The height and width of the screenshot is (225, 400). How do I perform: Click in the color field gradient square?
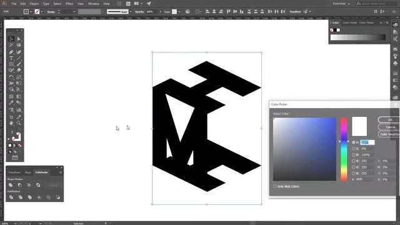coord(304,149)
